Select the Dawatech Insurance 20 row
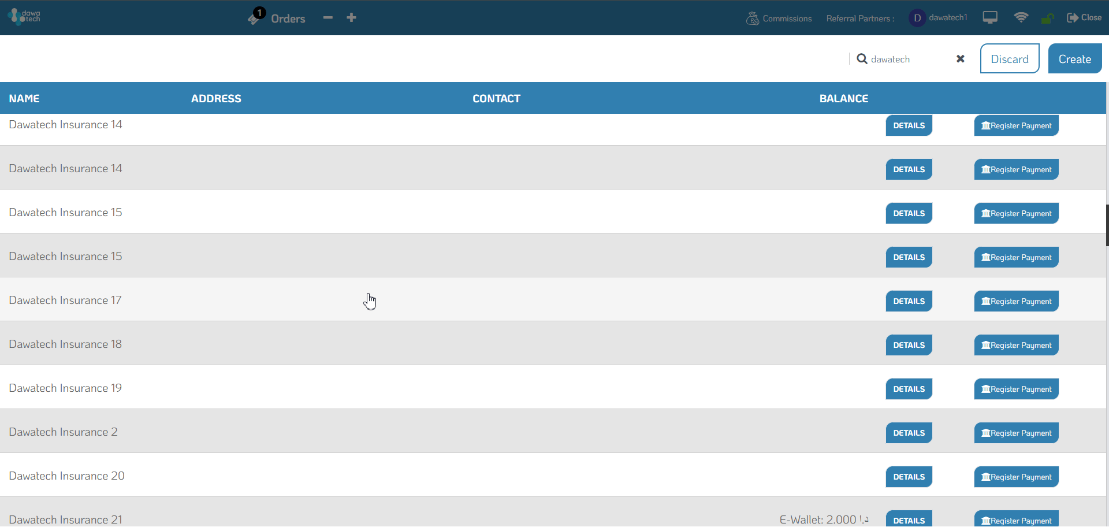This screenshot has width=1109, height=527. 553,475
